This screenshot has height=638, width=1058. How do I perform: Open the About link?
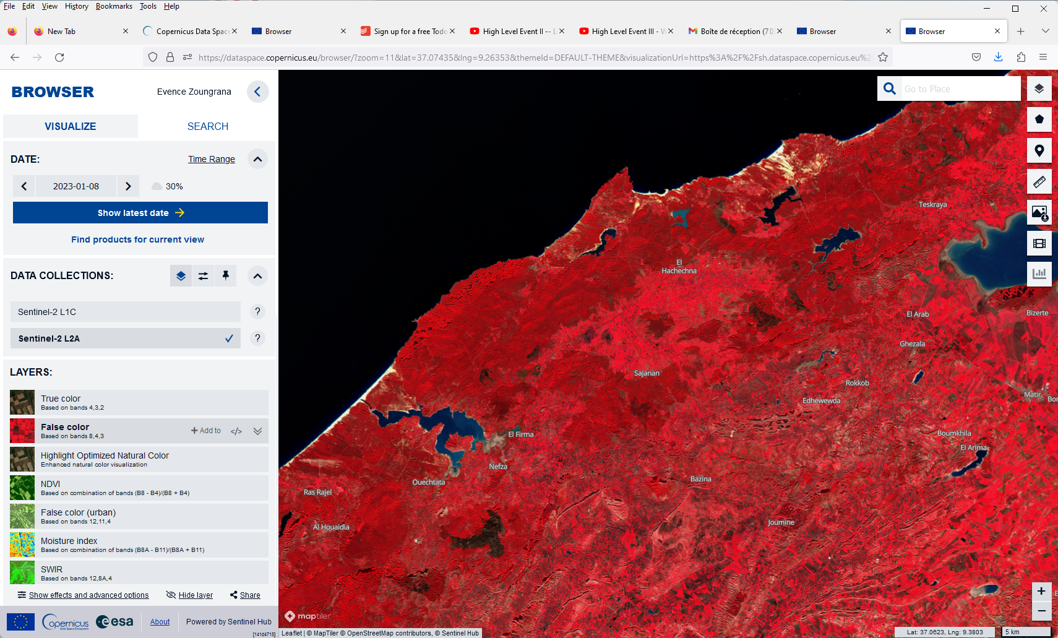160,622
